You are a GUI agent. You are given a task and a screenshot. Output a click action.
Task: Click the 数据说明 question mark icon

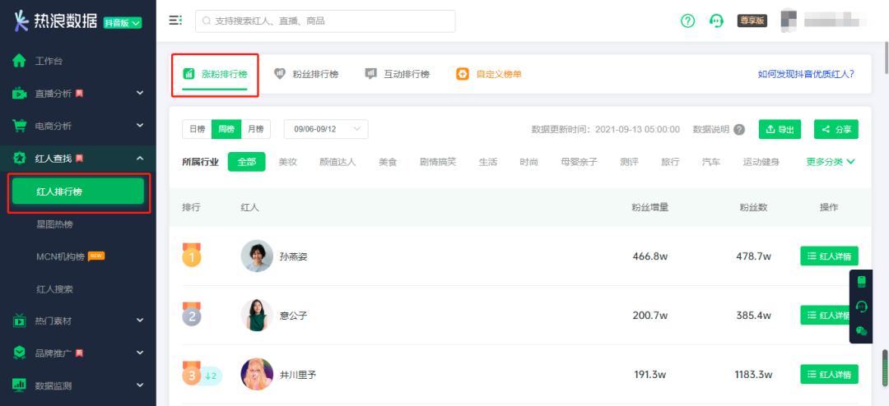(739, 130)
